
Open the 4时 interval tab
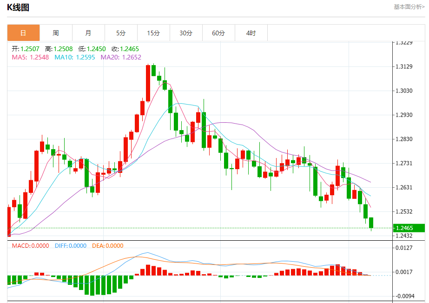251,33
